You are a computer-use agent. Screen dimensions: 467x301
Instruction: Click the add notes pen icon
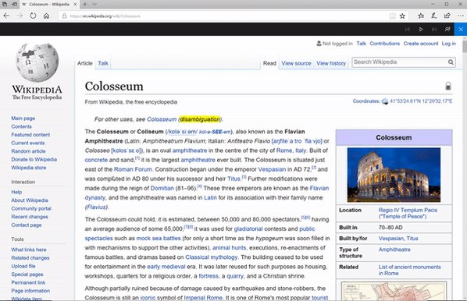434,16
